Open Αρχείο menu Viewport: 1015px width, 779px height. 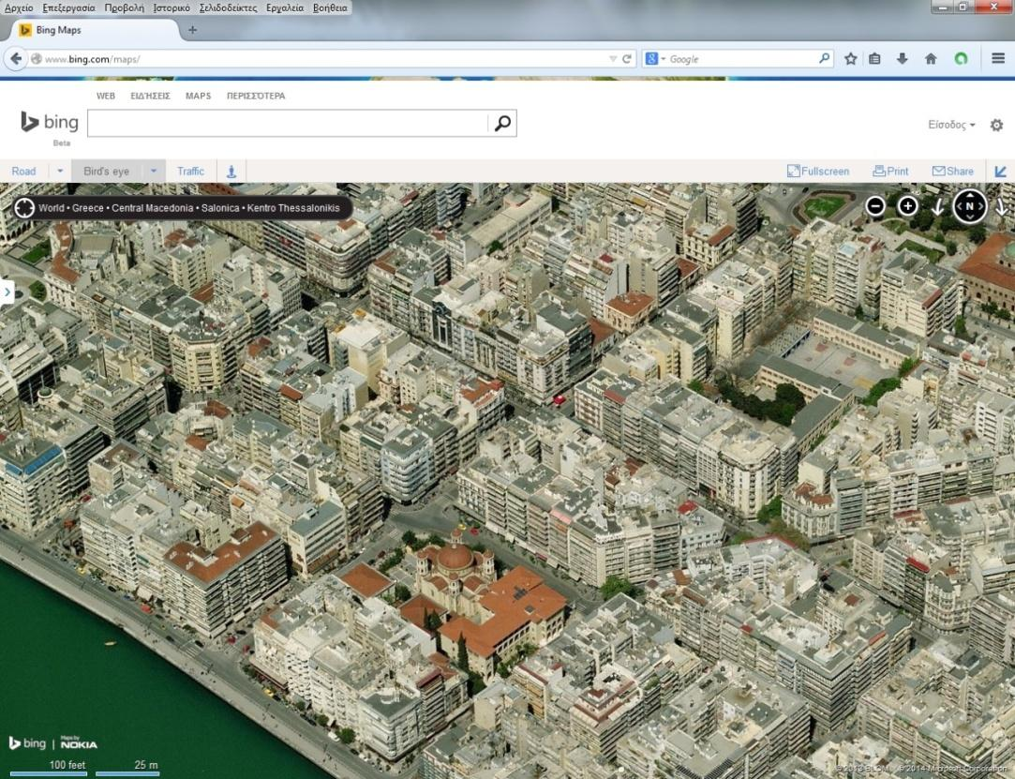tap(19, 7)
